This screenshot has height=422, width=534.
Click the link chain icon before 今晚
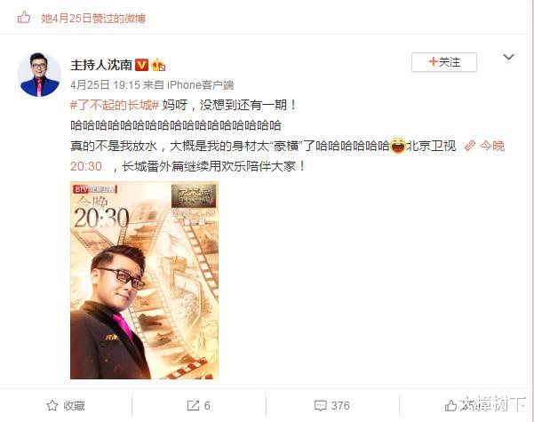tap(470, 146)
